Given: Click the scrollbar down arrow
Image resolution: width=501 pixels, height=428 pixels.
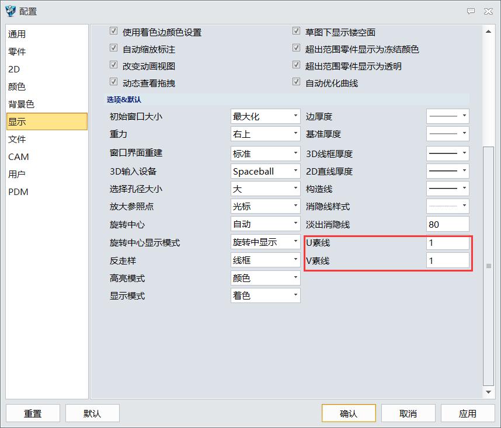Looking at the screenshot, I should (x=488, y=392).
